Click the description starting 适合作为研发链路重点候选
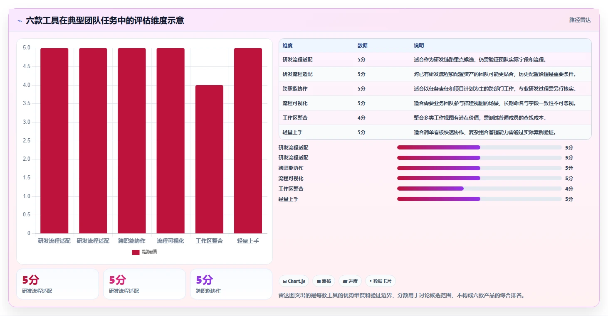 (480, 60)
